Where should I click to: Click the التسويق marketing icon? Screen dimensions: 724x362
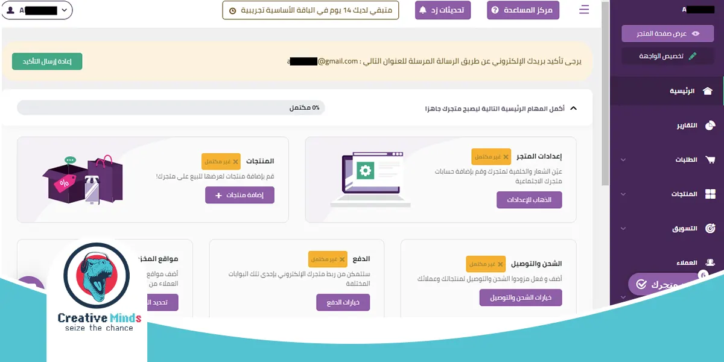coord(710,229)
